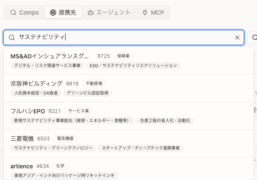Click the 保険業 industry badge
Screen dimensions: 257x180
click(x=123, y=56)
